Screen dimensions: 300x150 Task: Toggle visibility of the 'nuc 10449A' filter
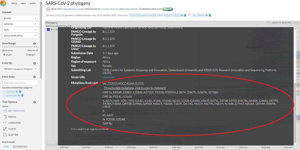tap(207, 15)
